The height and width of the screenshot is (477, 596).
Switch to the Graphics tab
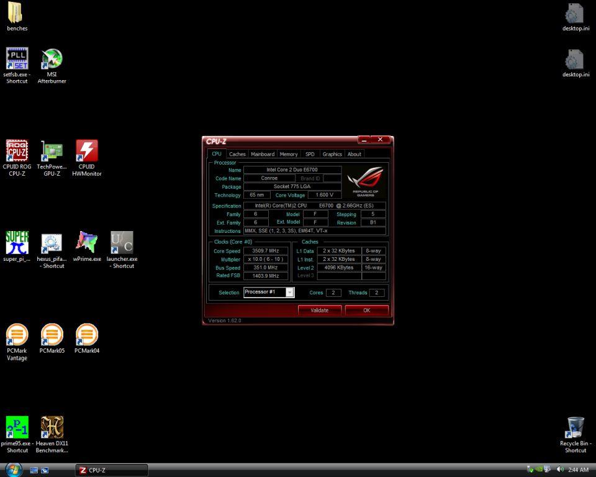tap(332, 154)
